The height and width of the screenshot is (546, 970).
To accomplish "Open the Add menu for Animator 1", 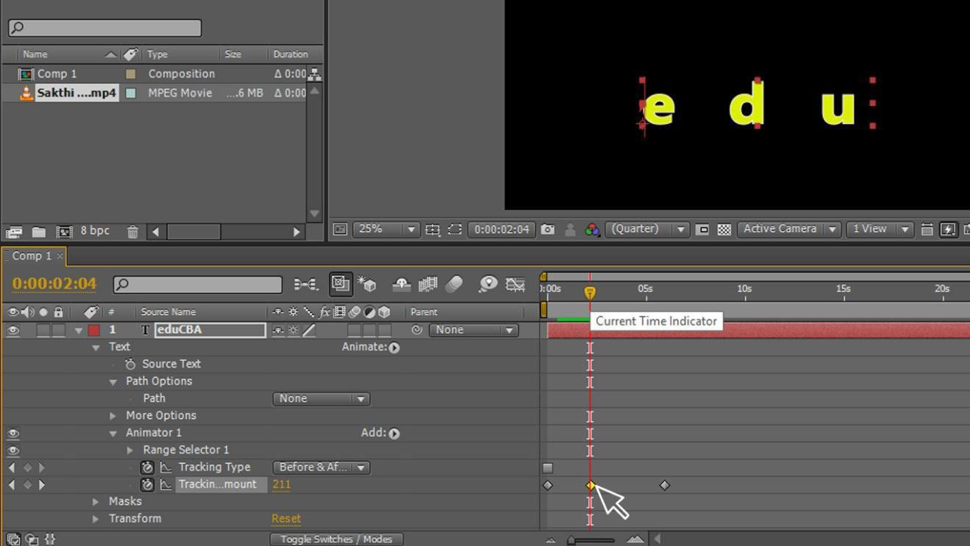I will [x=394, y=433].
